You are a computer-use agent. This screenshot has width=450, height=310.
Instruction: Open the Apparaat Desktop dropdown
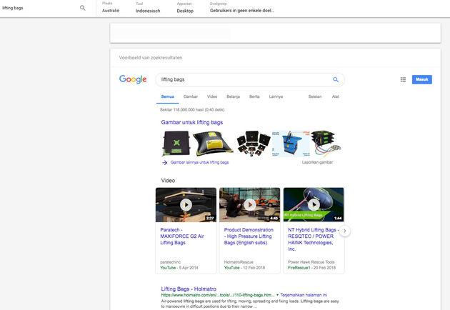coord(185,8)
